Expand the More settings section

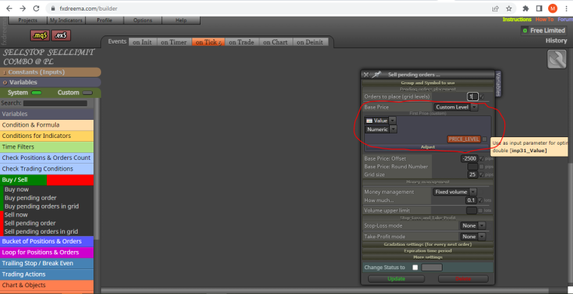427,257
